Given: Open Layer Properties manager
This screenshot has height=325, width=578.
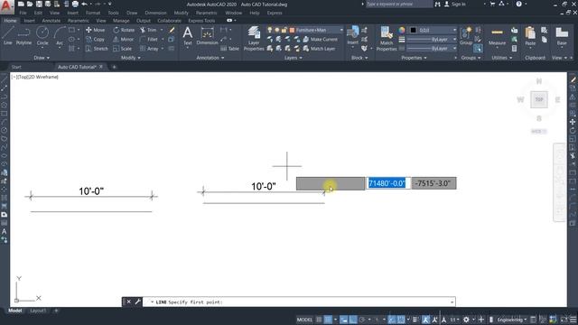Looking at the screenshot, I should click(x=254, y=38).
